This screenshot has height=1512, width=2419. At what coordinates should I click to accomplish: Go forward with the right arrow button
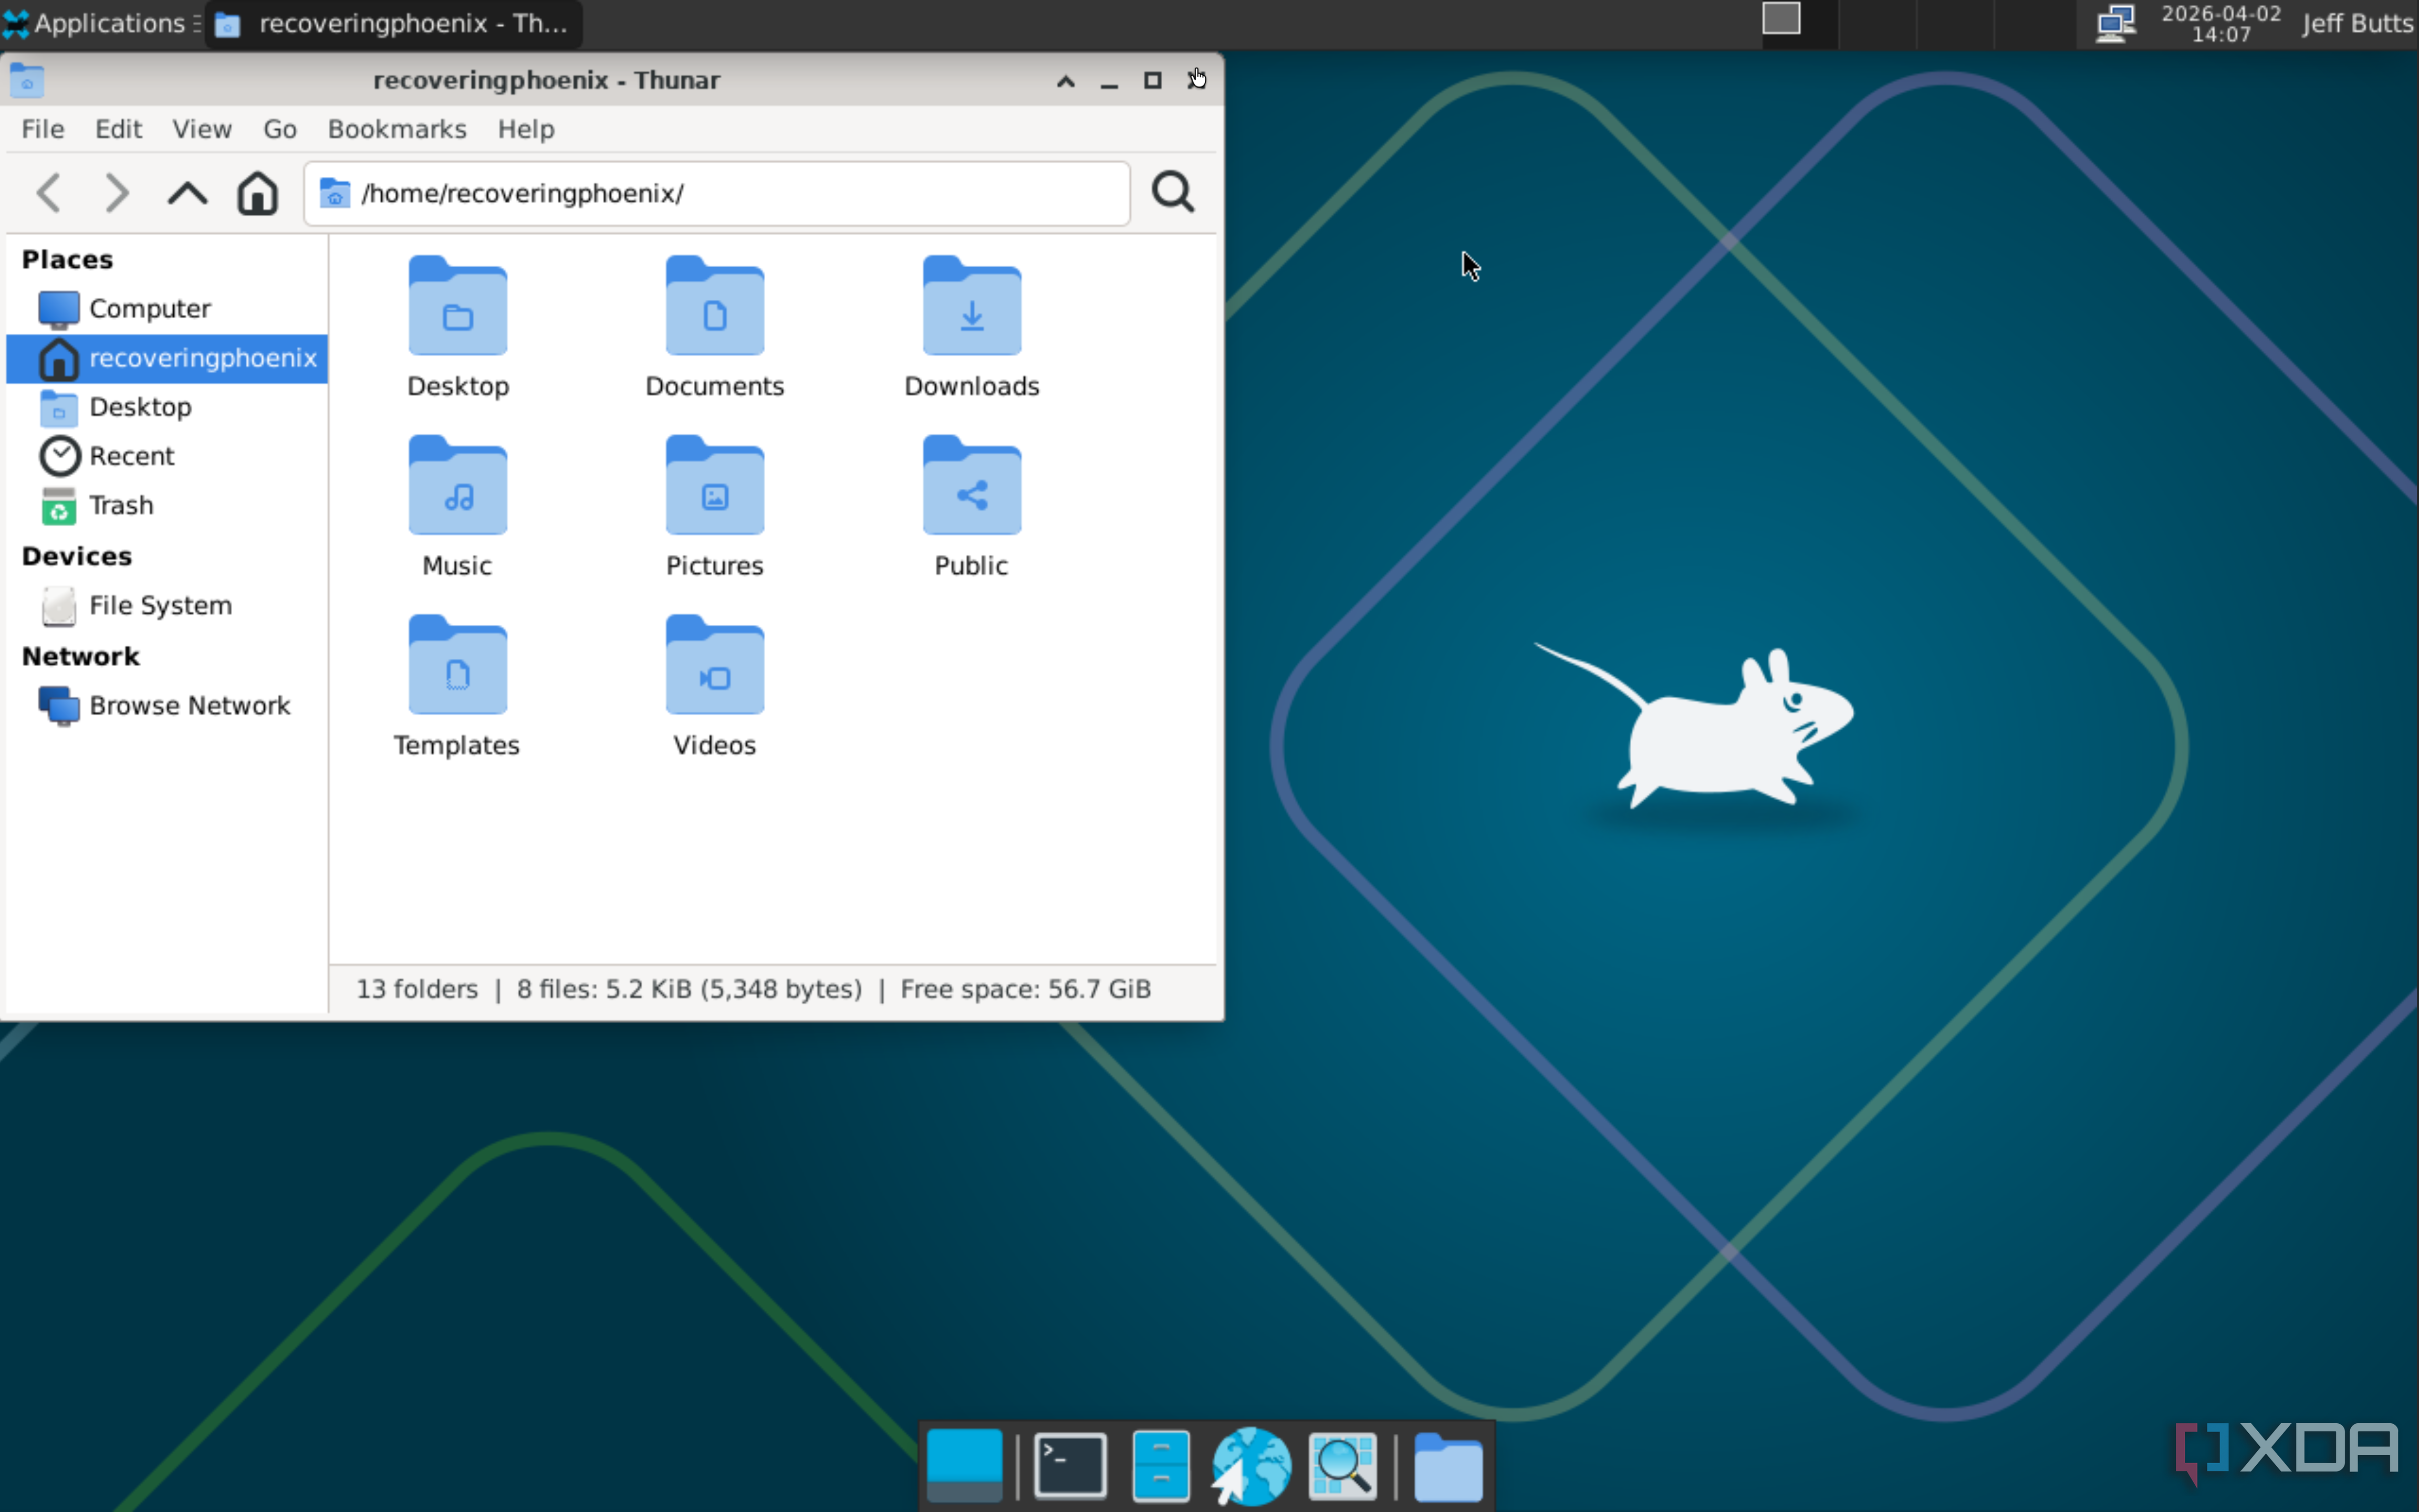(x=117, y=192)
